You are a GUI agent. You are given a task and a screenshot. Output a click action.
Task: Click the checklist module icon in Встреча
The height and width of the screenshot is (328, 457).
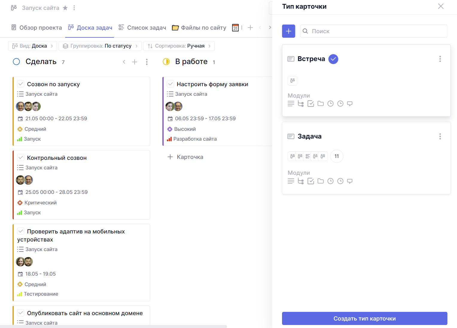(x=311, y=104)
